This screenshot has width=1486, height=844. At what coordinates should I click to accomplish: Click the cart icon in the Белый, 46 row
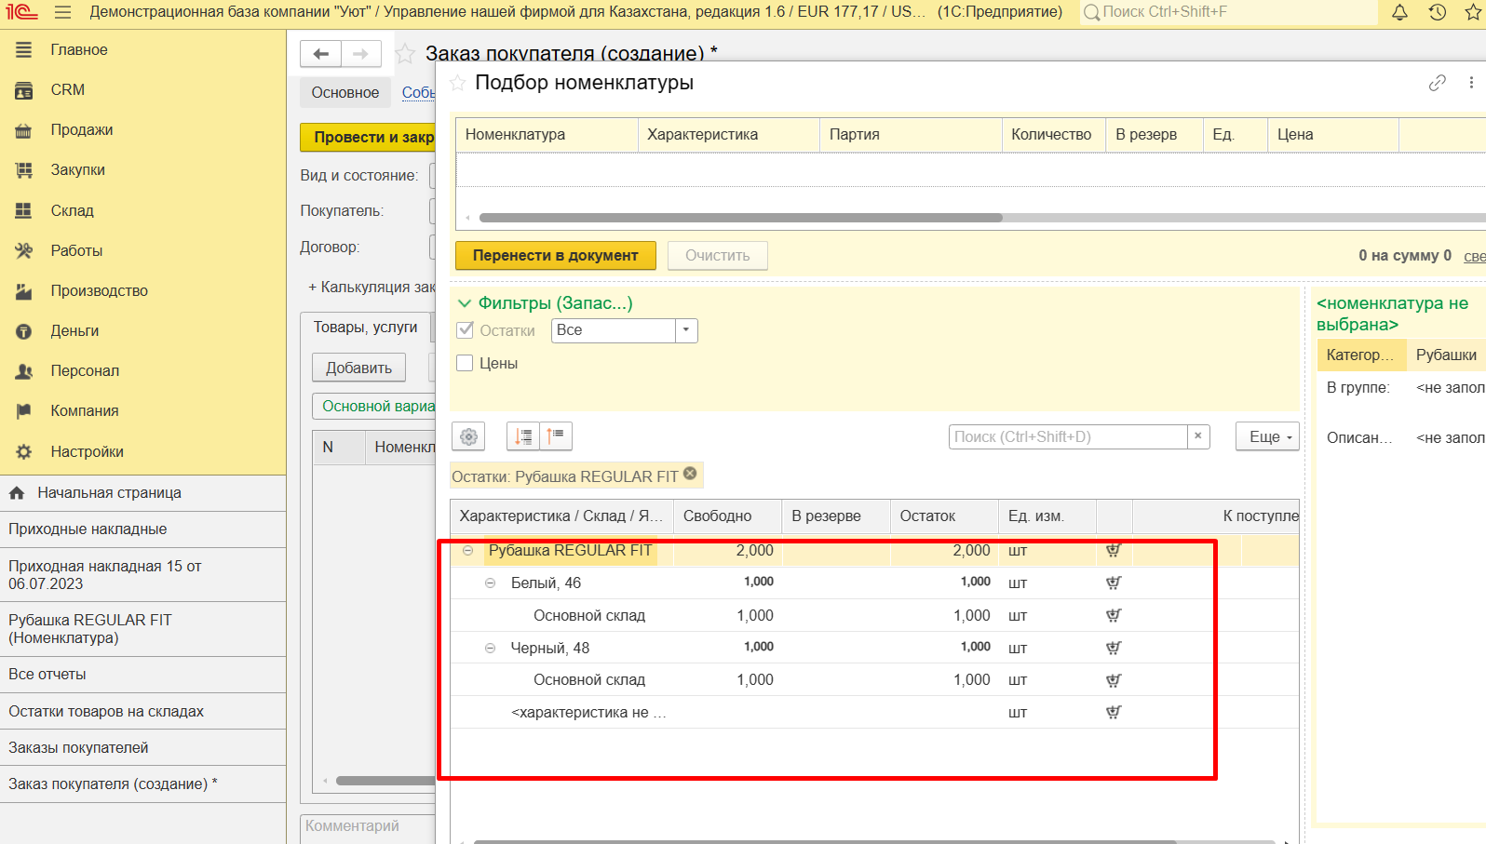pos(1113,583)
